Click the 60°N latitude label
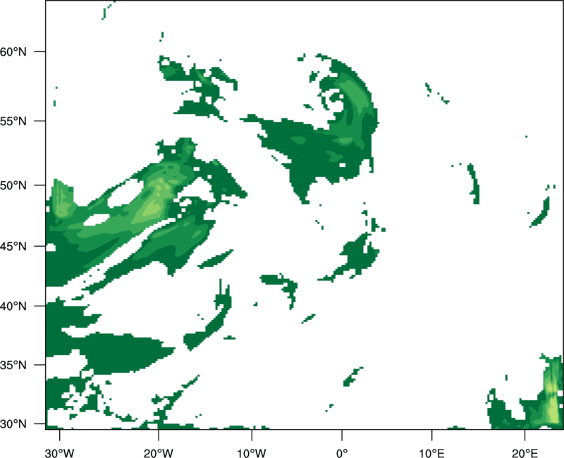564x458 pixels. (13, 51)
